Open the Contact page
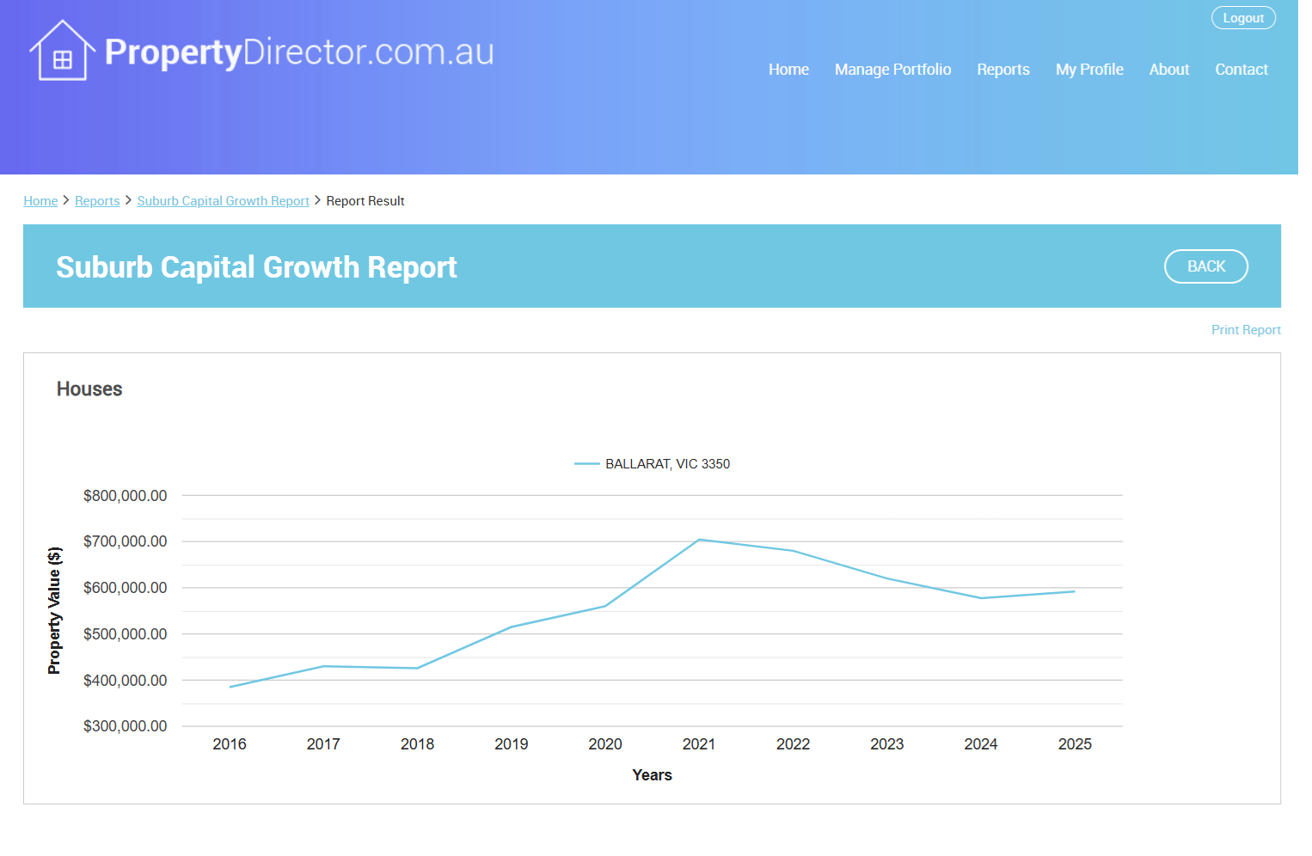1312x856 pixels. [x=1241, y=70]
